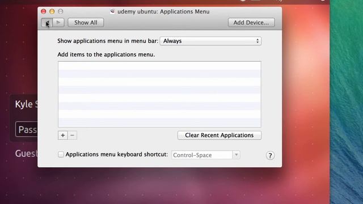The height and width of the screenshot is (204, 363).
Task: Clear Recent Applications
Action: pos(220,135)
